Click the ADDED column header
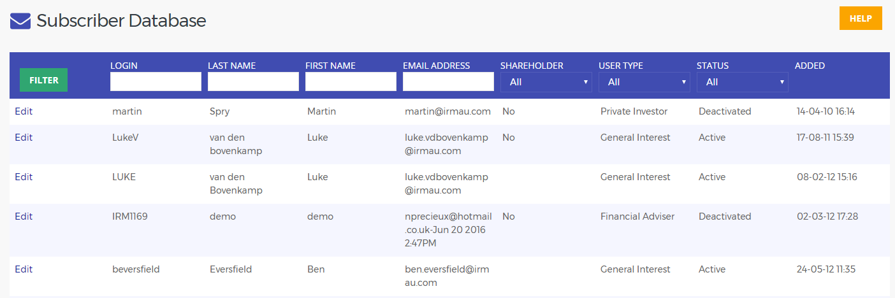 [x=810, y=66]
